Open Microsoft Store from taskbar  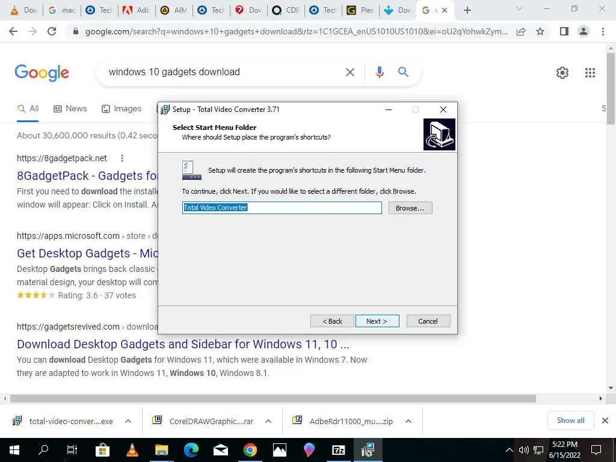102,450
